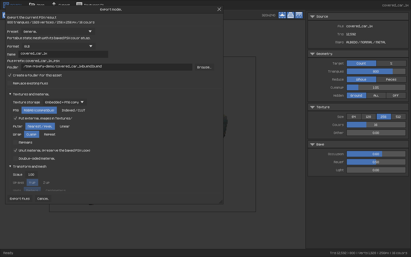Click Browse... to choose a folder
Image resolution: width=411 pixels, height=257 pixels.
[204, 67]
